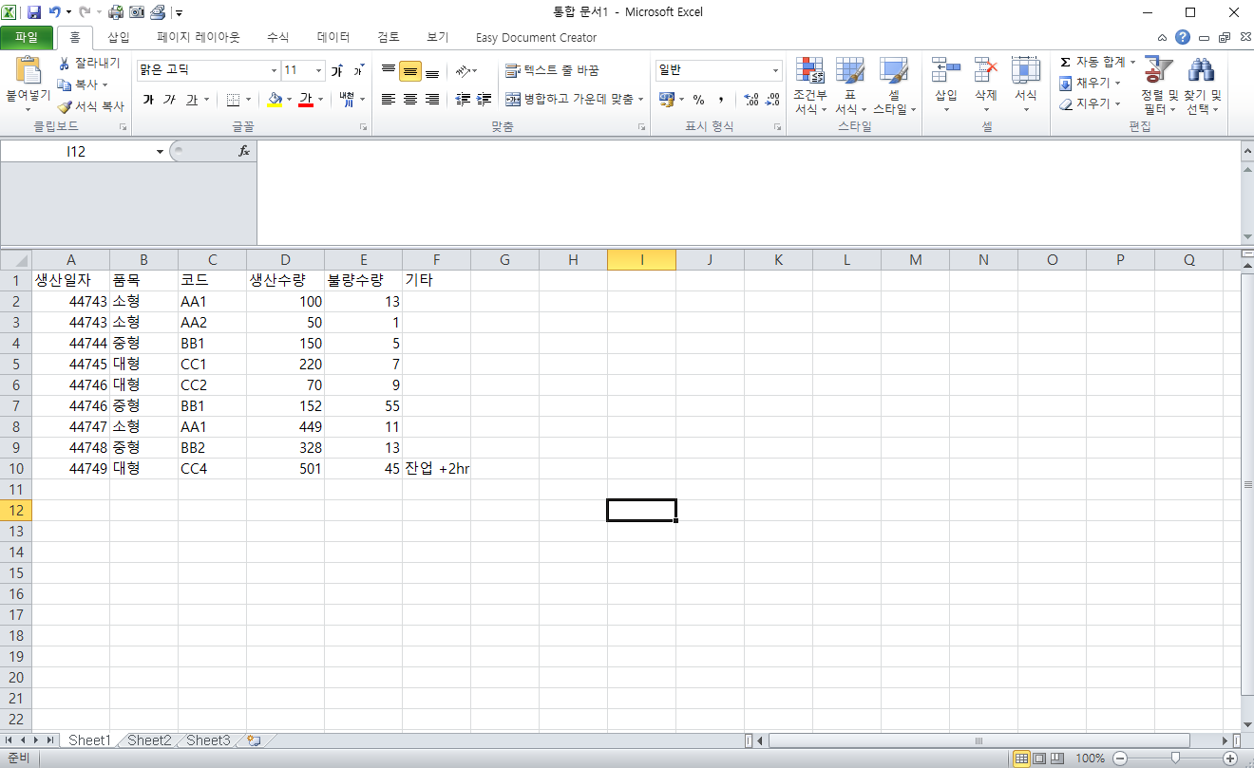Select cell F10 containing 잔업 +2hr
Viewport: 1254px width, 768px height.
[437, 468]
